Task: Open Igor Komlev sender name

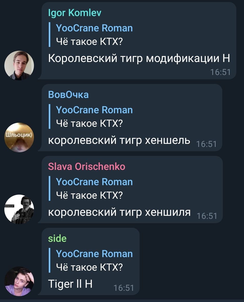Action: (x=75, y=13)
